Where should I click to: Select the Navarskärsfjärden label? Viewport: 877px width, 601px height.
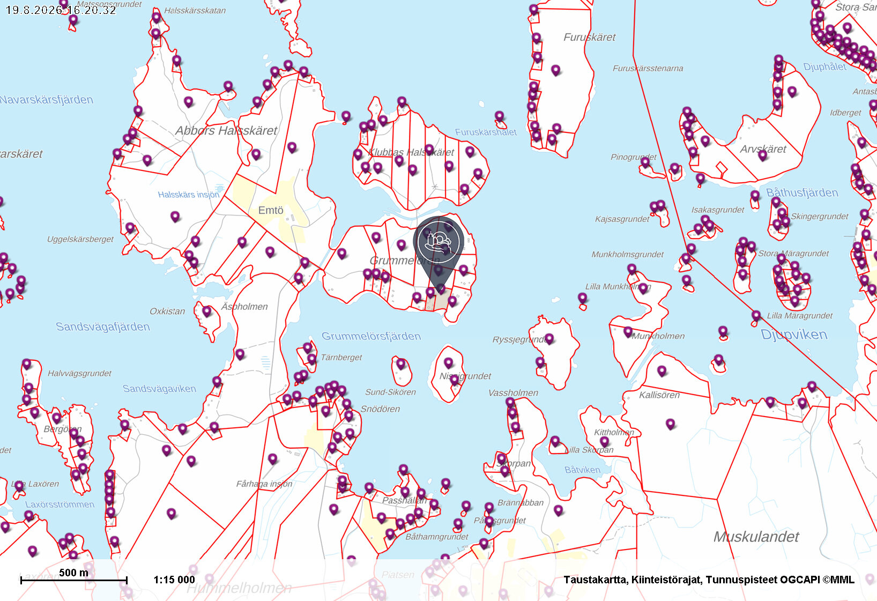pyautogui.click(x=47, y=100)
